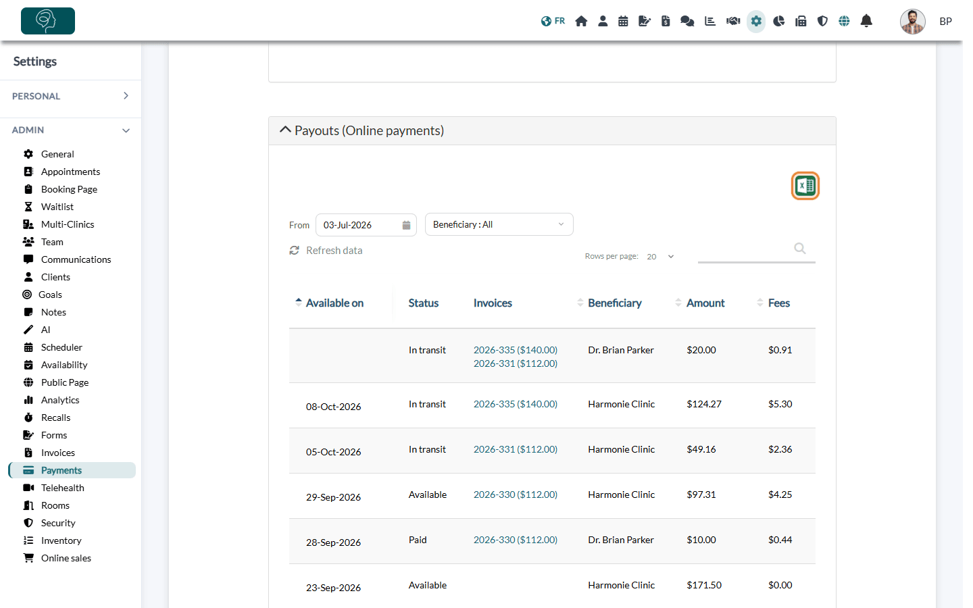
Task: Go to the home icon in top bar
Action: coord(581,21)
